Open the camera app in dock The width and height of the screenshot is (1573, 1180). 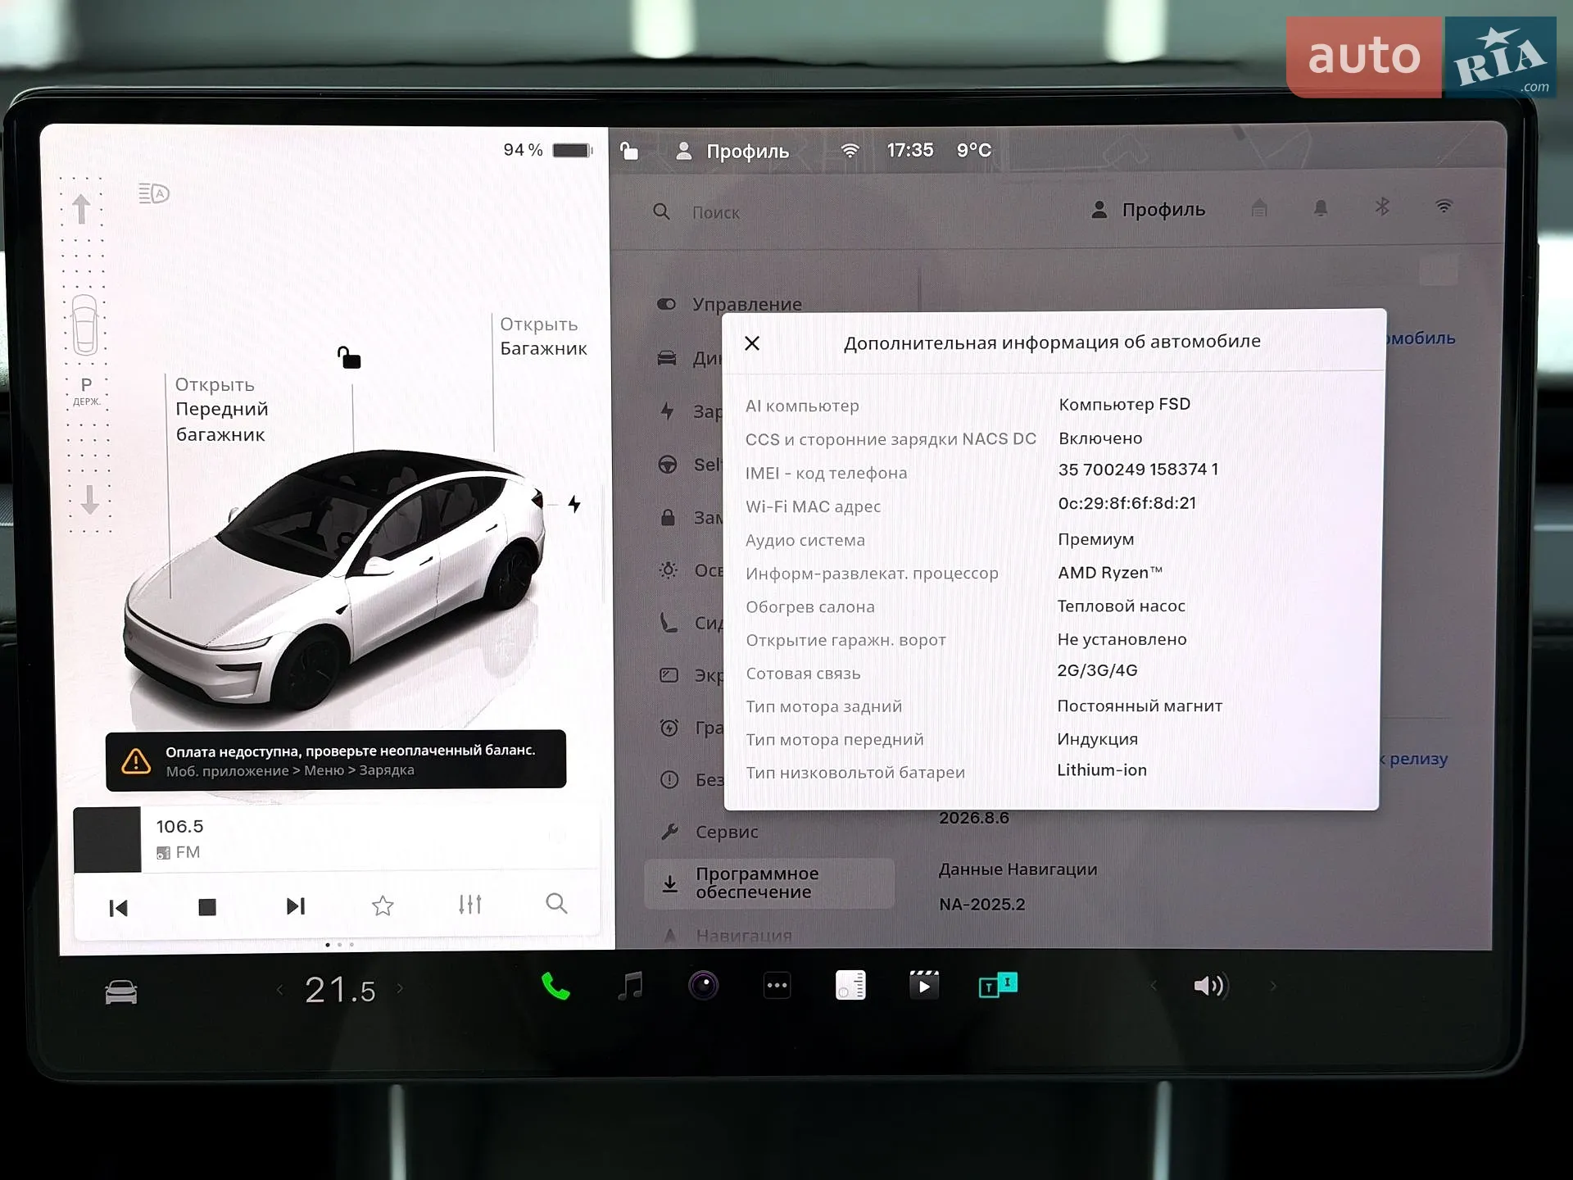click(x=703, y=985)
